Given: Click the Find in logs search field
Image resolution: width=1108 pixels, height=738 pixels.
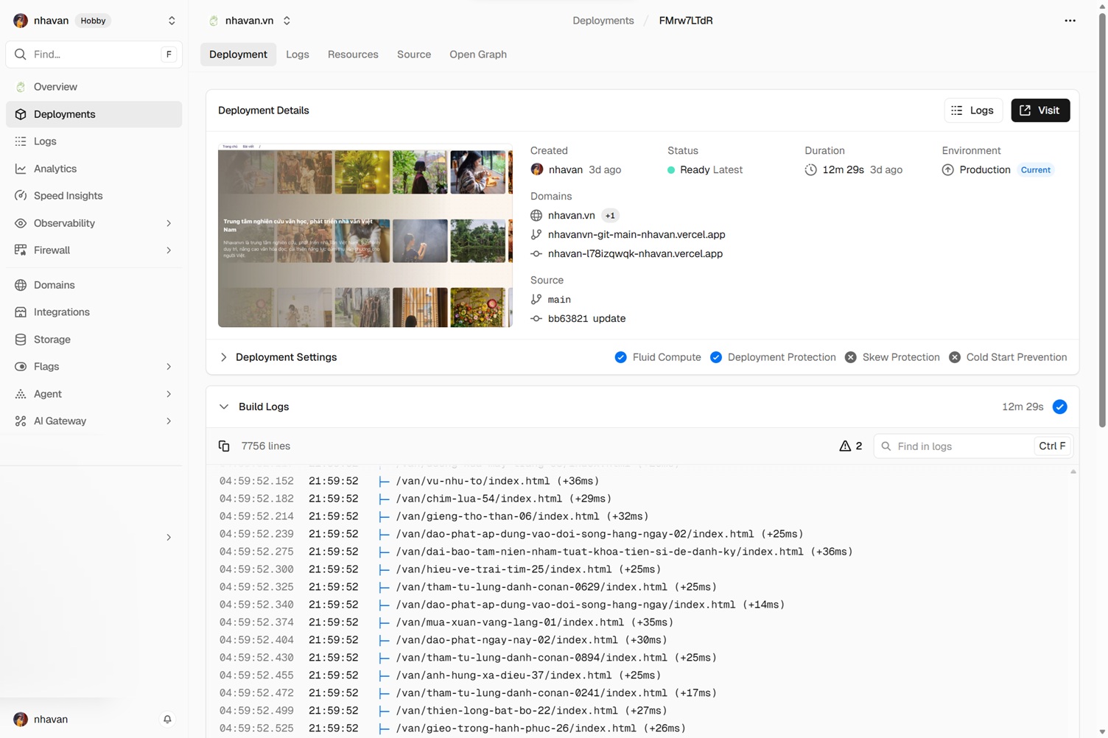Looking at the screenshot, I should click(x=958, y=446).
